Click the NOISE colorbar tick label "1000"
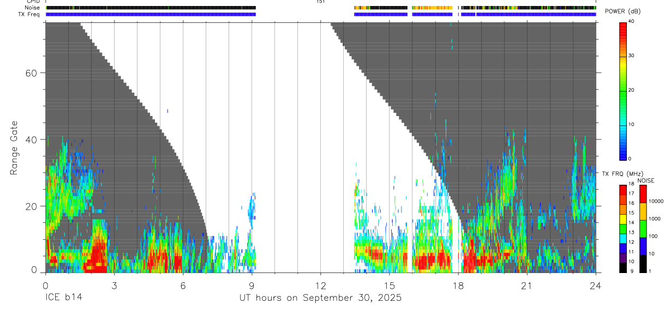Screen dimensions: 670x309 (655, 219)
